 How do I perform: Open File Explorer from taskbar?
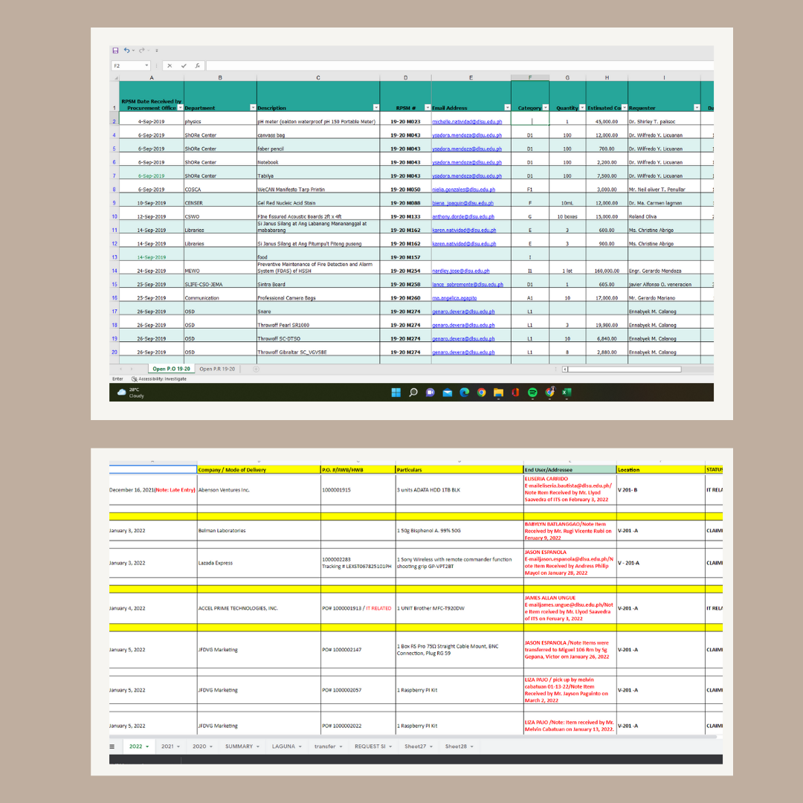(x=498, y=393)
